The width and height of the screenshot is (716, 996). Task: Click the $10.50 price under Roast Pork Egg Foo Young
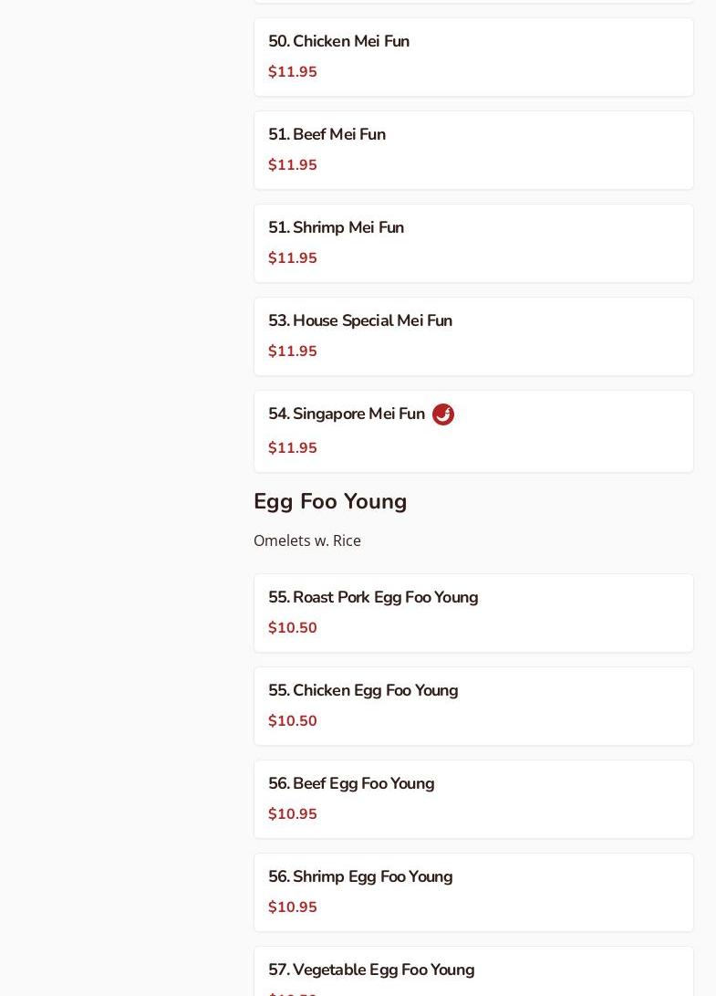293,628
